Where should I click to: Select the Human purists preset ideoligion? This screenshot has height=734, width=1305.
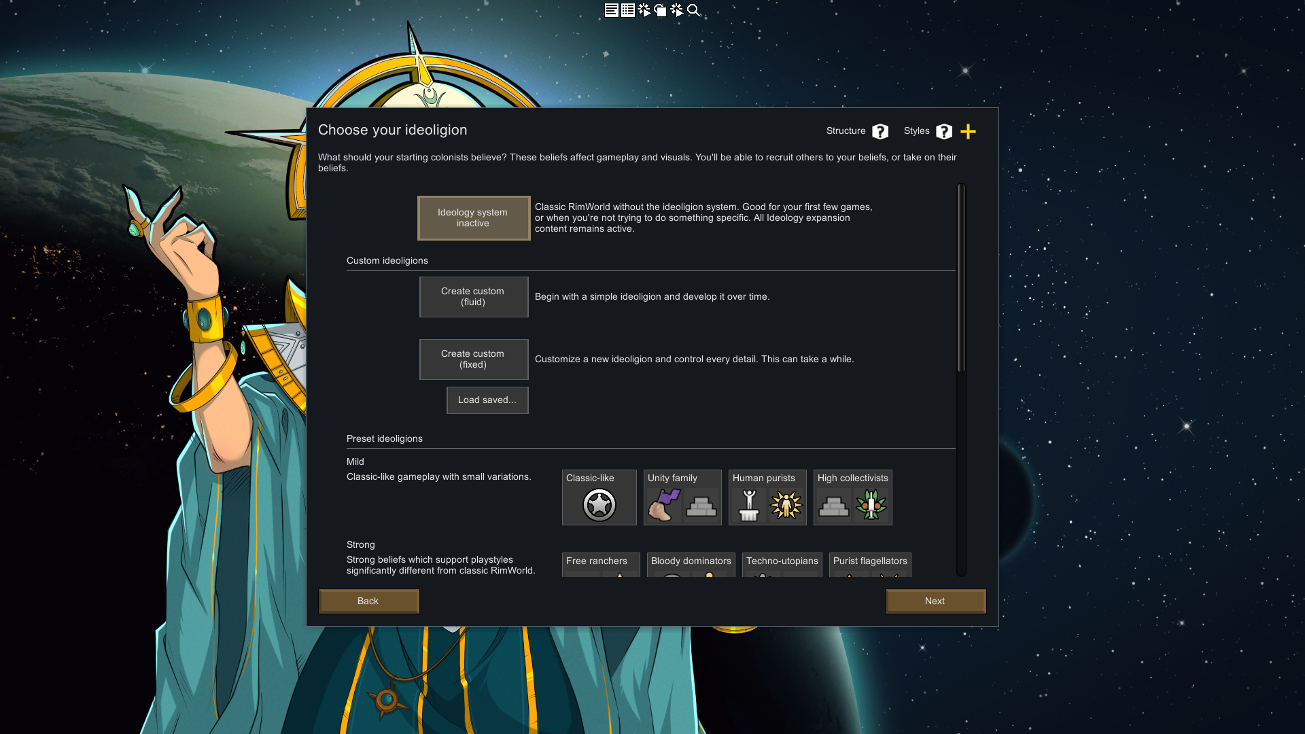[x=767, y=497]
